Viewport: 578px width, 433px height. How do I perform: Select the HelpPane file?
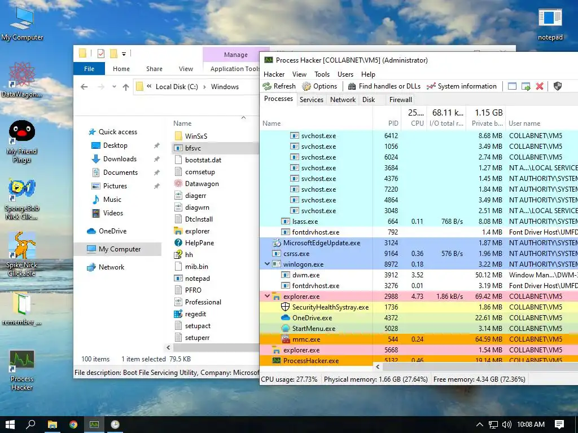[x=199, y=243]
